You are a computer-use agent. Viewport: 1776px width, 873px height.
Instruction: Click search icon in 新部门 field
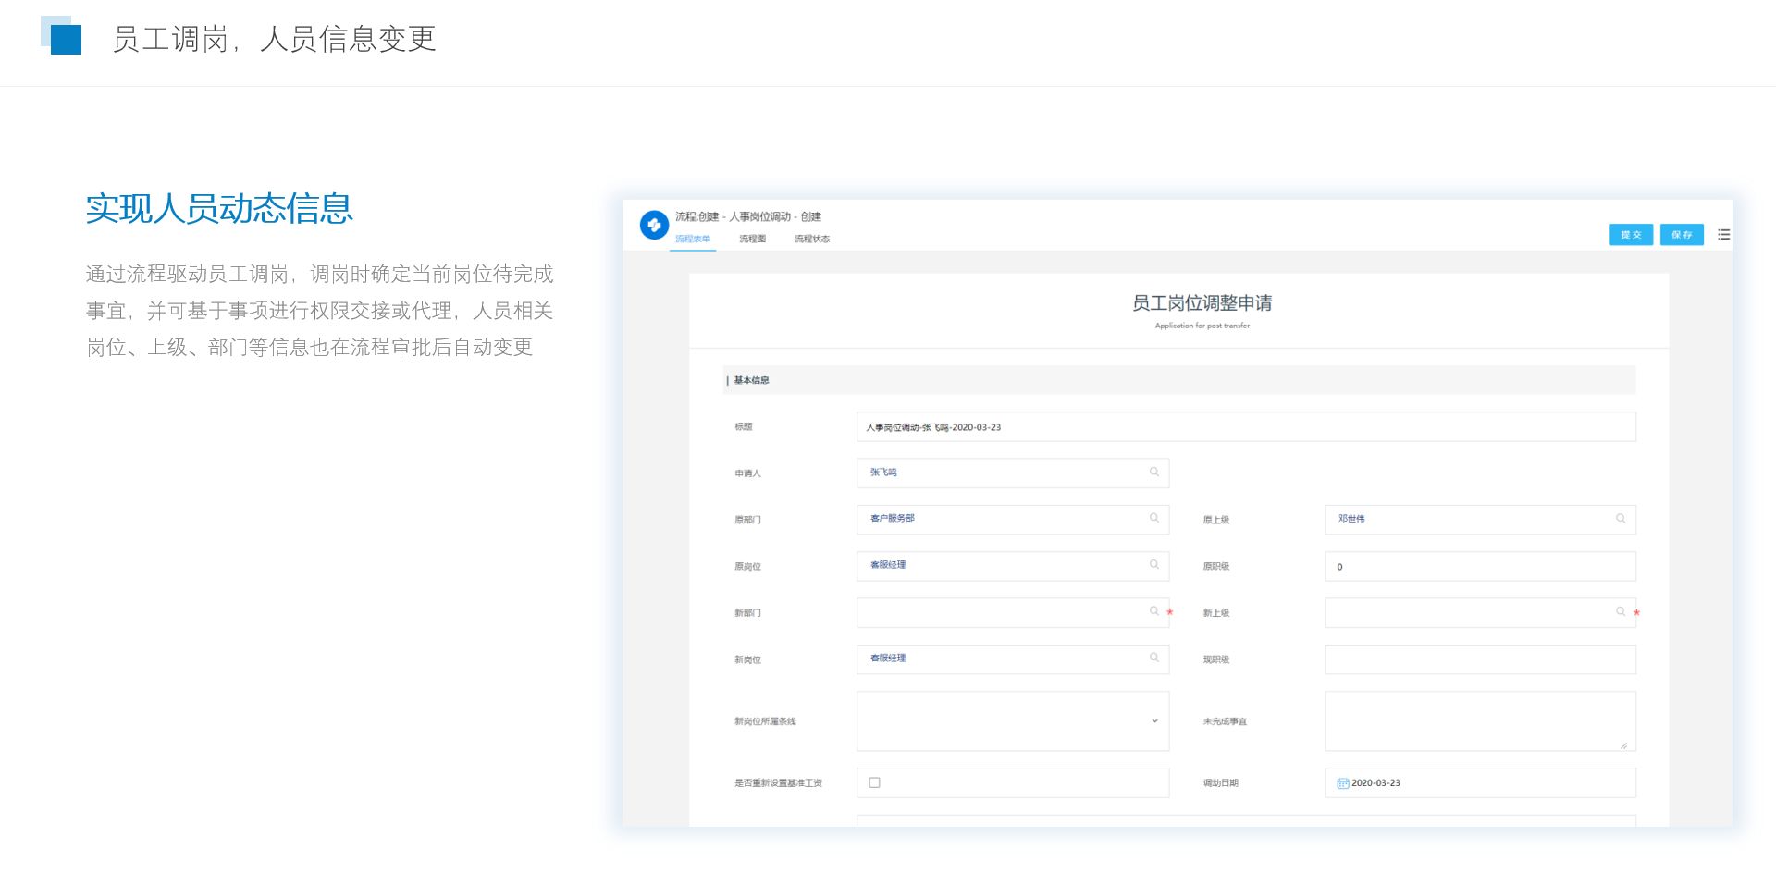click(1153, 611)
